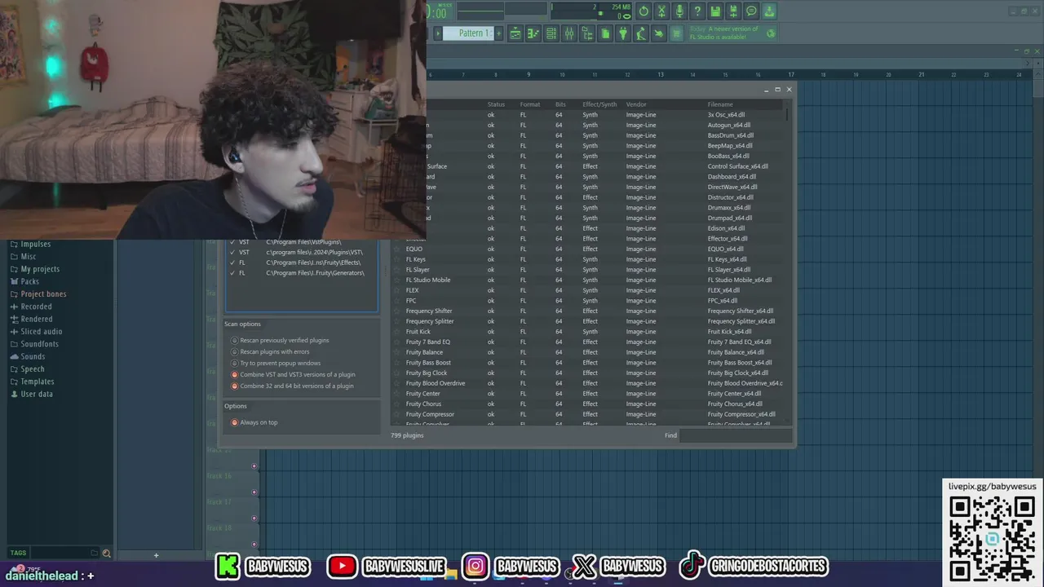
Task: Add new pattern with plus button
Action: [x=499, y=33]
